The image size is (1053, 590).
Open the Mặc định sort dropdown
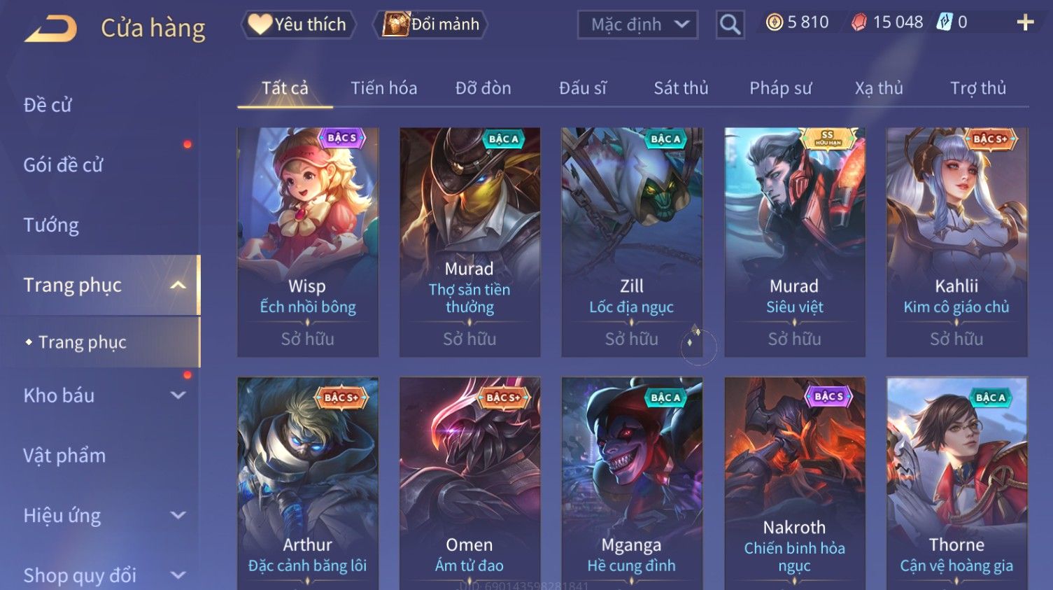coord(637,25)
